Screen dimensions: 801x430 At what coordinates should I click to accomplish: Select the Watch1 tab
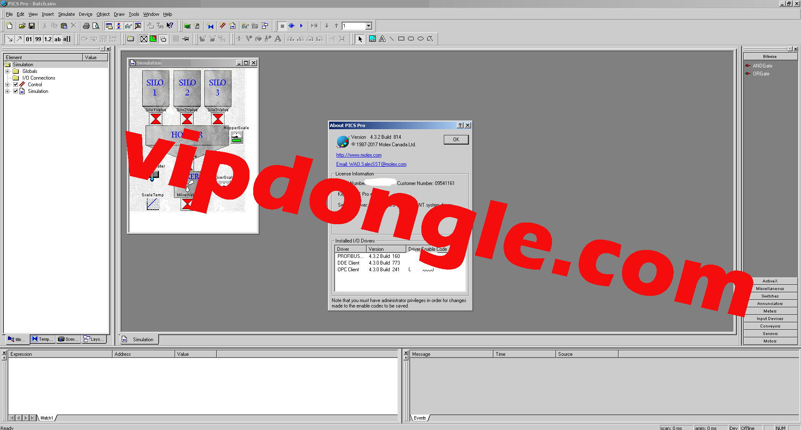(x=47, y=418)
